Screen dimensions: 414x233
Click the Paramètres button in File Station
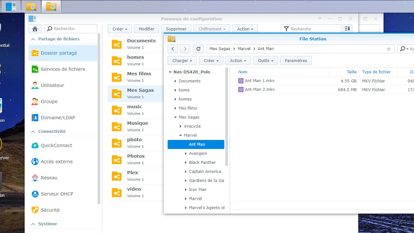[x=296, y=60]
